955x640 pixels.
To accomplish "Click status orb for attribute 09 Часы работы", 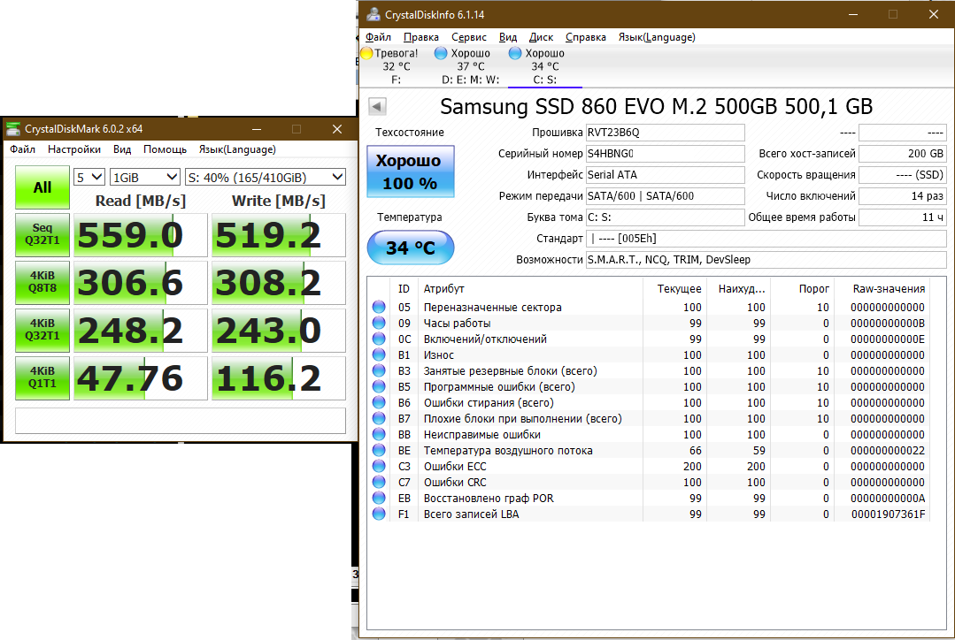I will click(x=379, y=323).
